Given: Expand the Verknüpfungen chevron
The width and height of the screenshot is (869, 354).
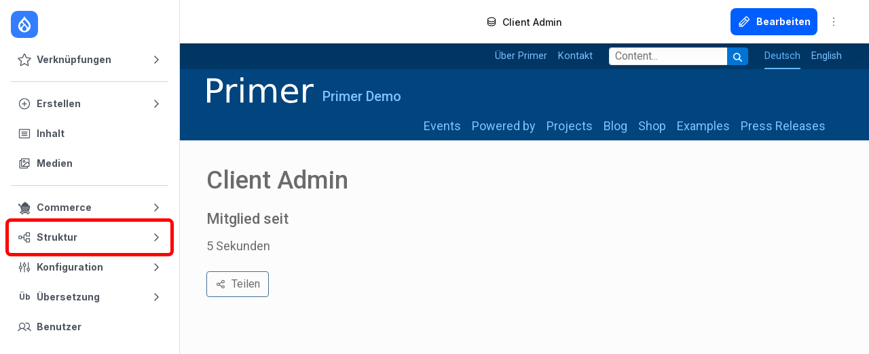Looking at the screenshot, I should click(156, 60).
